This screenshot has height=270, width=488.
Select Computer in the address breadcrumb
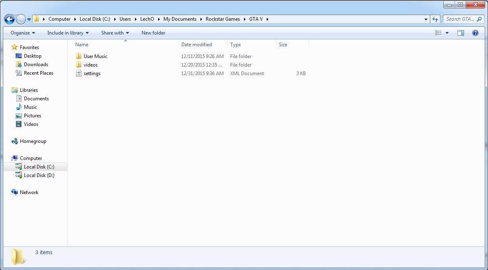[59, 19]
